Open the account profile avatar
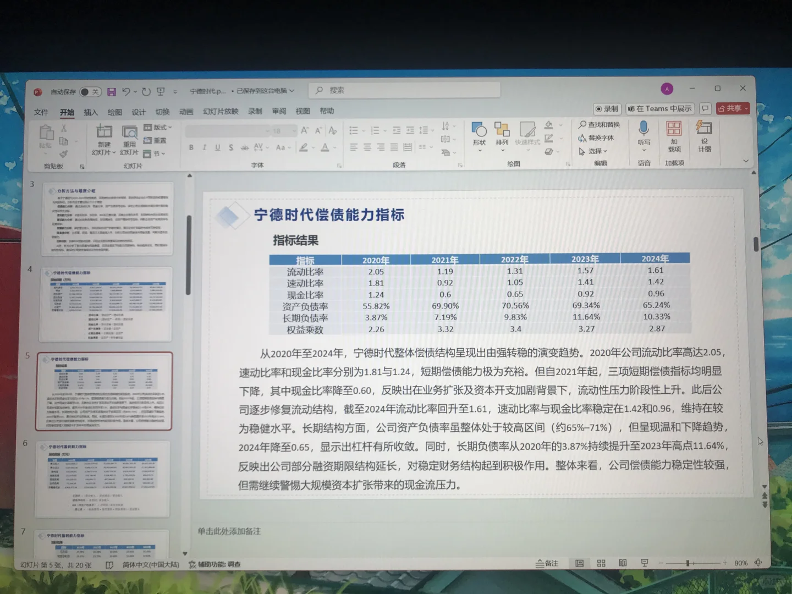 click(667, 89)
